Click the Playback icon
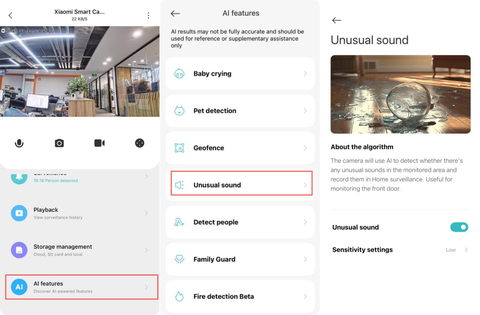480x315 pixels. coord(19,213)
